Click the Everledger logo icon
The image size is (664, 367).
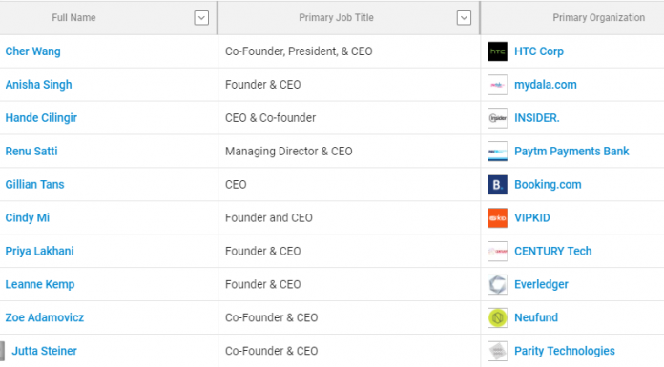tap(498, 284)
